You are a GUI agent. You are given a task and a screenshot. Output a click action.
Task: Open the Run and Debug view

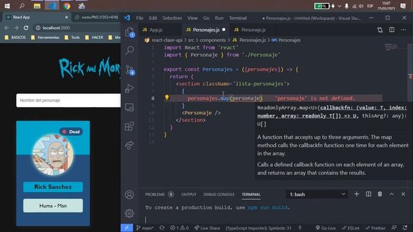click(129, 88)
